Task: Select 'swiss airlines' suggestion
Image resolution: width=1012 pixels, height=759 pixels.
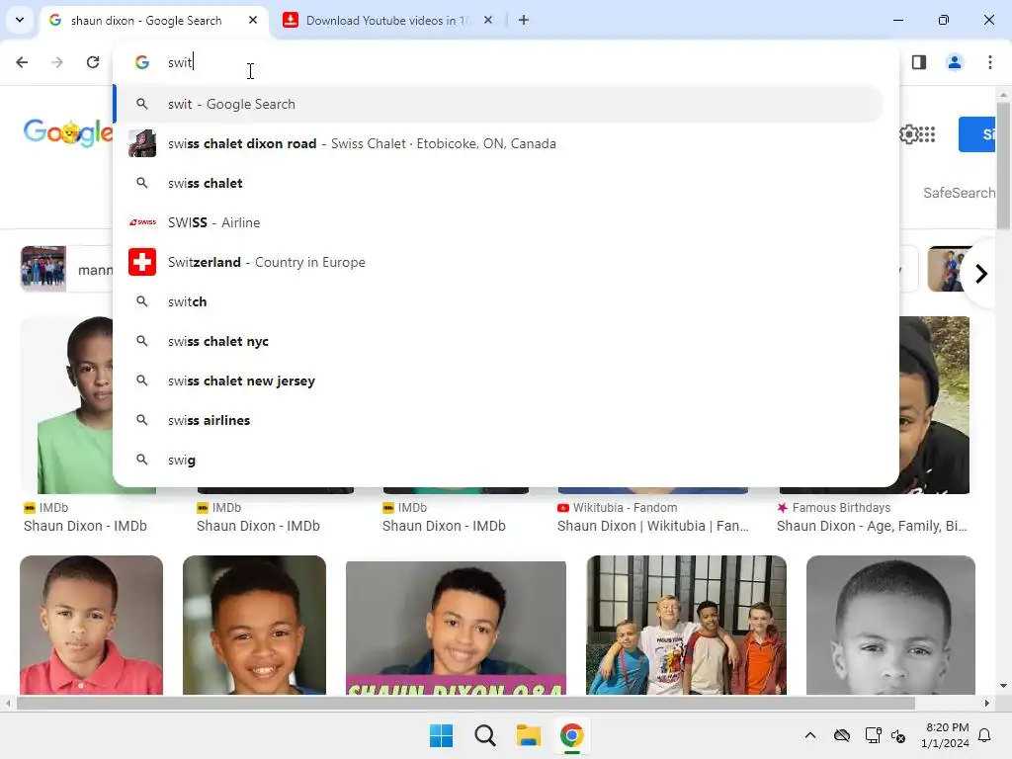Action: pos(498,420)
